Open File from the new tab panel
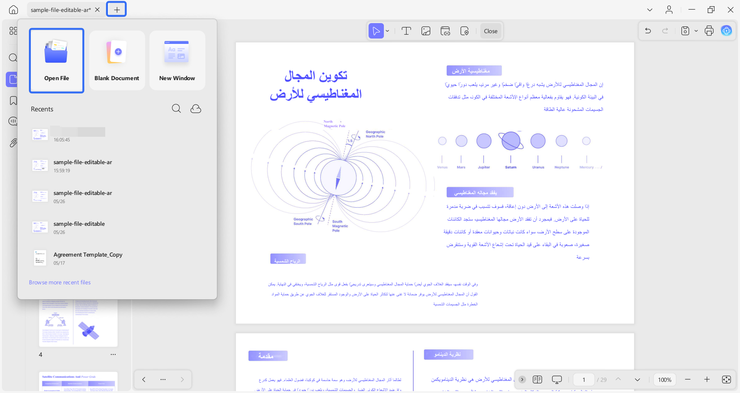Screen dimensions: 740x393 pos(57,60)
